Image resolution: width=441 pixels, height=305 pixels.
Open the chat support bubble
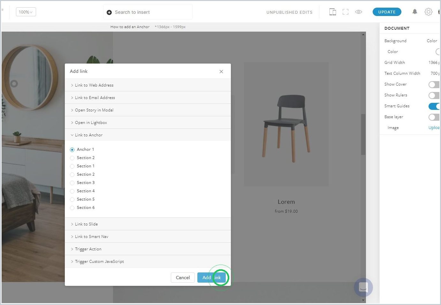[363, 287]
